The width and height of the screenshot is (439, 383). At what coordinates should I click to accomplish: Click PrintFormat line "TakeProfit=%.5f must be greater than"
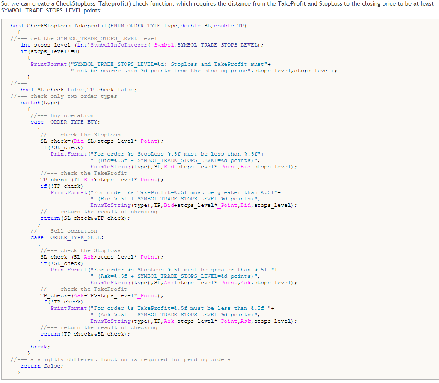[x=166, y=192]
